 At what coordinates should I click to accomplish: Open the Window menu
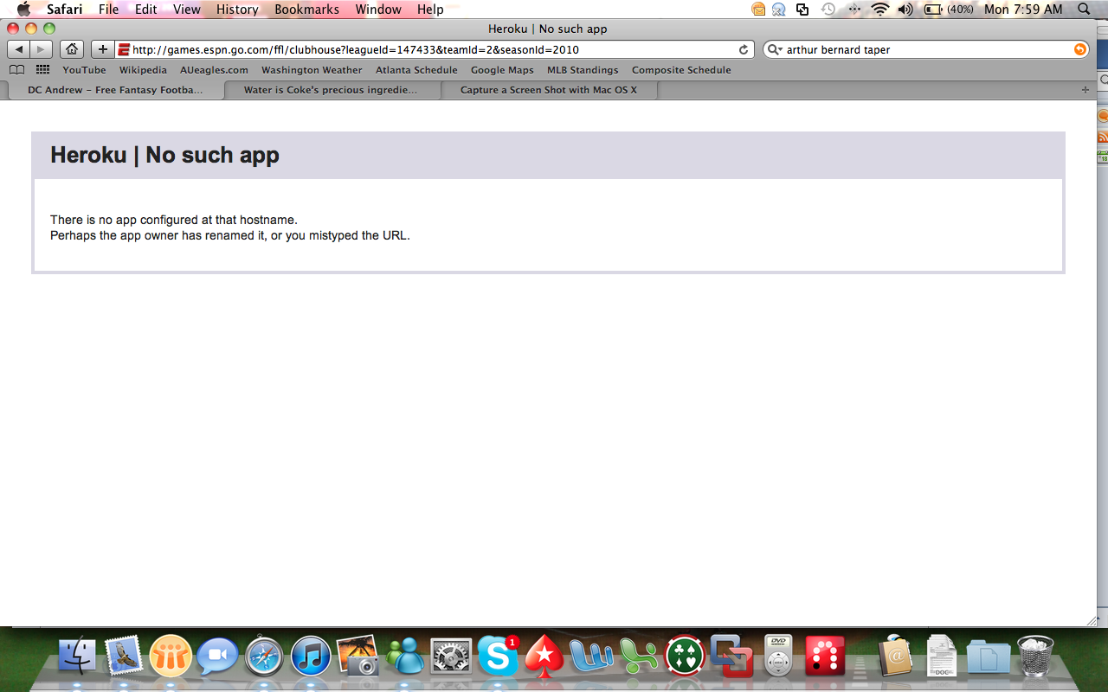pos(378,10)
